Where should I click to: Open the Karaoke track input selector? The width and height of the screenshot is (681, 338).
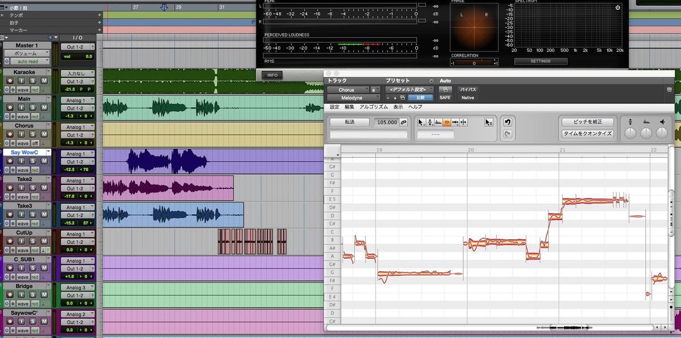click(78, 73)
